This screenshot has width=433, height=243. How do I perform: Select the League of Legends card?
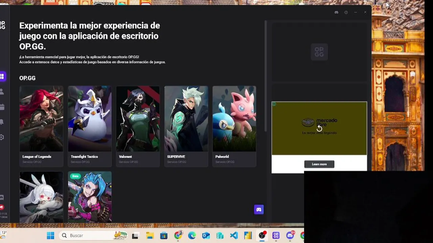click(x=41, y=126)
